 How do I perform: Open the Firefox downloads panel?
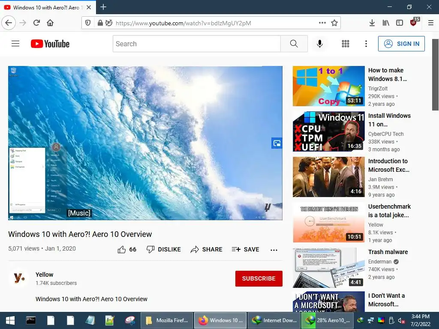[x=372, y=23]
